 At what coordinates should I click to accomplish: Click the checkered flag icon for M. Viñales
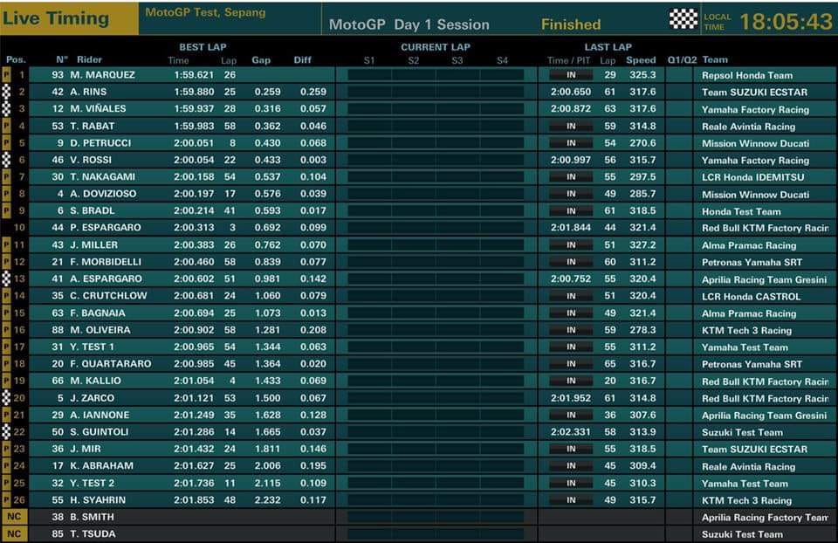(x=6, y=109)
